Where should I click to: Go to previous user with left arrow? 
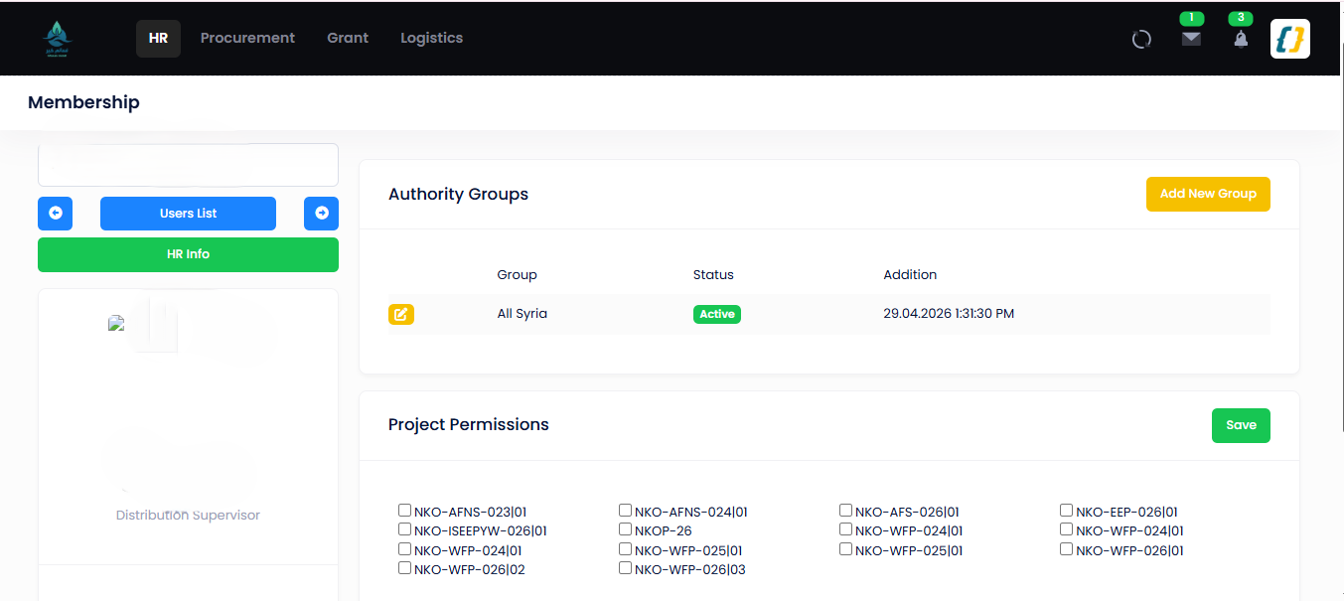tap(55, 214)
